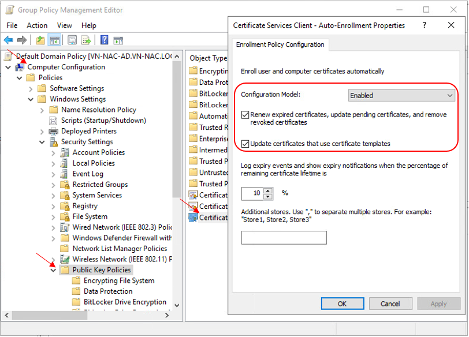Expand the Software Settings tree node
Screen dimensions: 469x337
(31, 88)
